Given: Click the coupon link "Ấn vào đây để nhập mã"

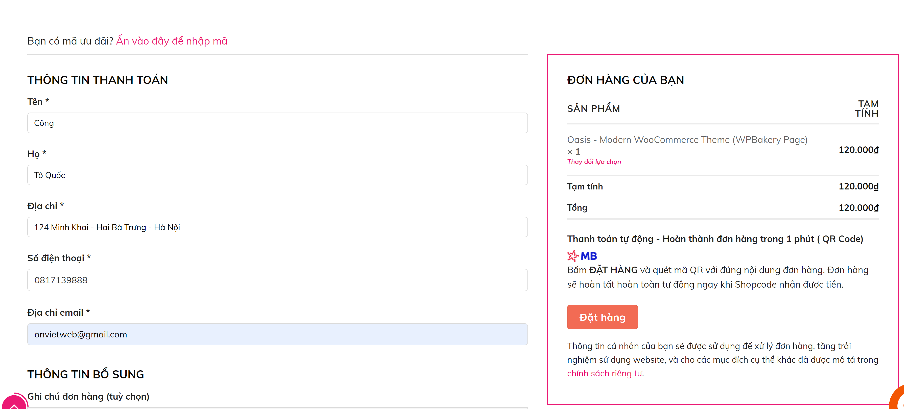Looking at the screenshot, I should [x=172, y=41].
